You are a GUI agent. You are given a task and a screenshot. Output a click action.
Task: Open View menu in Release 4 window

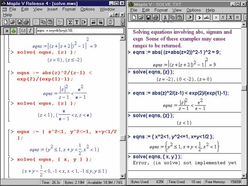(x=38, y=9)
